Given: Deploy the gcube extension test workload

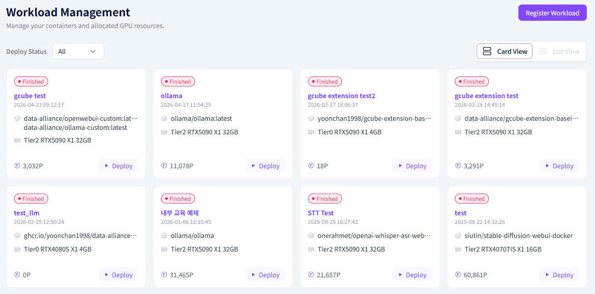Looking at the screenshot, I should click(559, 166).
